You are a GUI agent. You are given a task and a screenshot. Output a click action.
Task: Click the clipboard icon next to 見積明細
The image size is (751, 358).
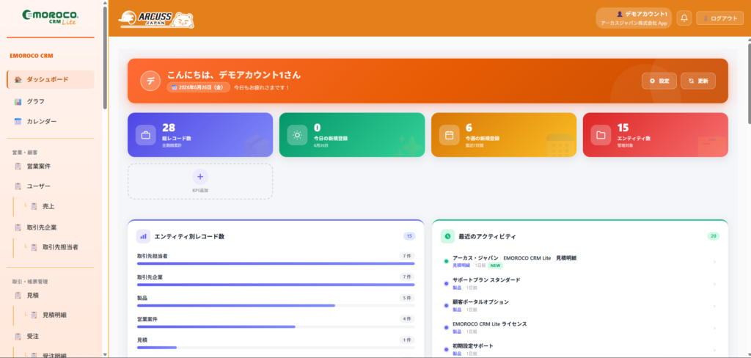point(34,315)
